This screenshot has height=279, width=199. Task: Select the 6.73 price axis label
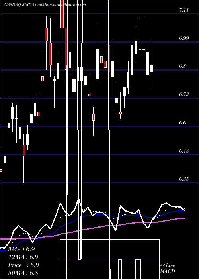click(184, 94)
